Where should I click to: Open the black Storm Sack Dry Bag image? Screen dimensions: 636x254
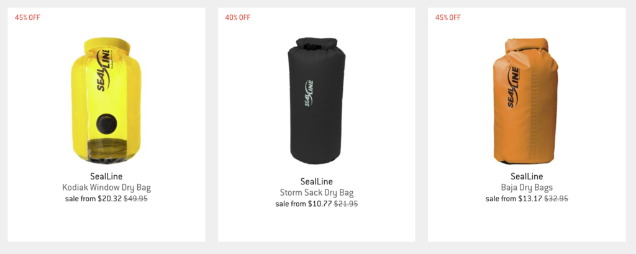pos(317,101)
